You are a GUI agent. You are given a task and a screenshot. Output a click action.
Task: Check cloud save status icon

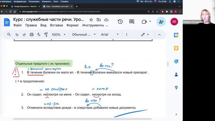pyautogui.click(x=106, y=20)
